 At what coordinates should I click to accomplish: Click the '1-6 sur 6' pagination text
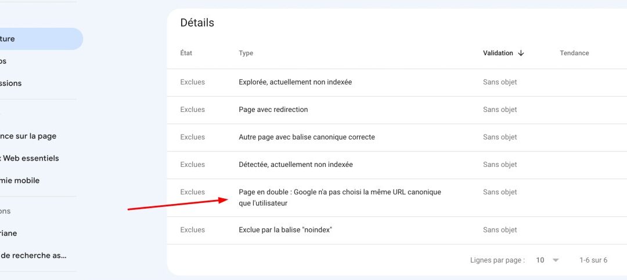593,260
